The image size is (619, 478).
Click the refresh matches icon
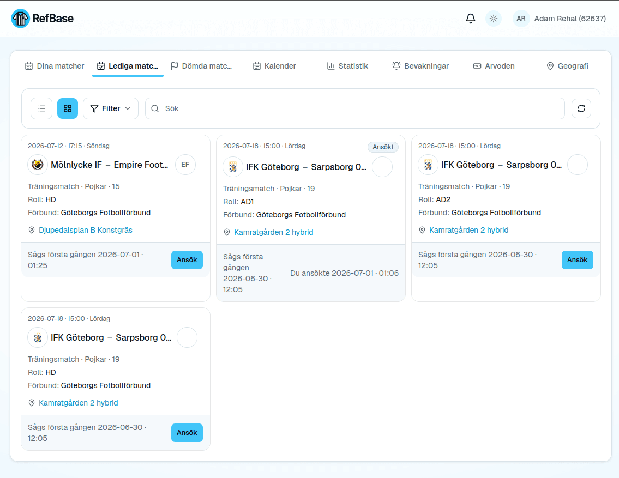(x=581, y=108)
